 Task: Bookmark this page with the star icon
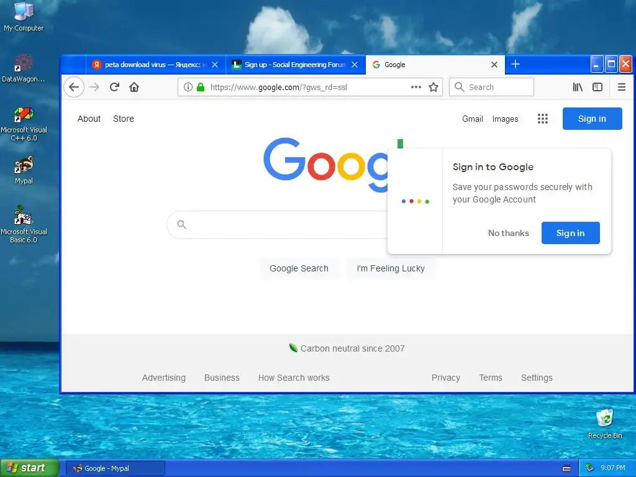pyautogui.click(x=434, y=87)
